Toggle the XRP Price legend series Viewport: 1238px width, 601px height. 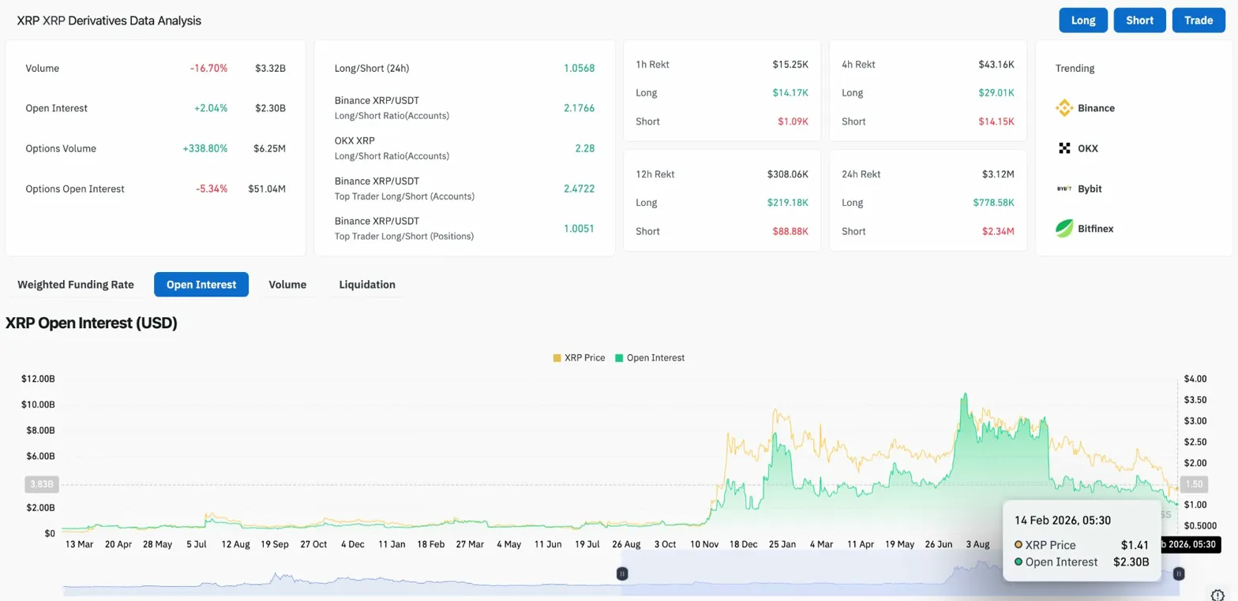579,358
